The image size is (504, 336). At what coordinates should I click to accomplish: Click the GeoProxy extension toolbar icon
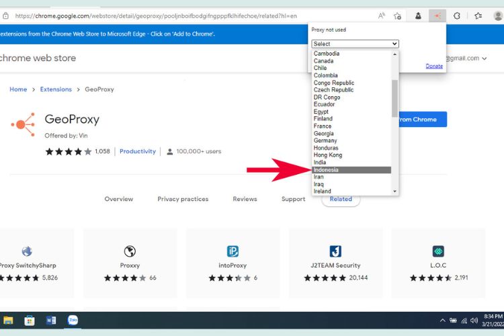(x=437, y=15)
